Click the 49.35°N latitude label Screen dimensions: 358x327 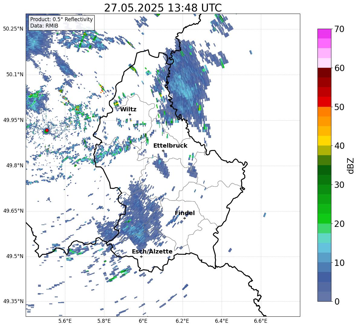(x=13, y=301)
